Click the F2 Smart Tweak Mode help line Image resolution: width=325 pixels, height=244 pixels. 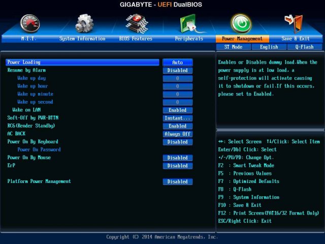[x=246, y=165]
